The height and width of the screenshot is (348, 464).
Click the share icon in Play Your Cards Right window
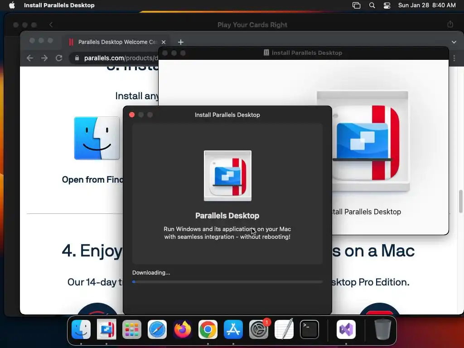point(450,24)
